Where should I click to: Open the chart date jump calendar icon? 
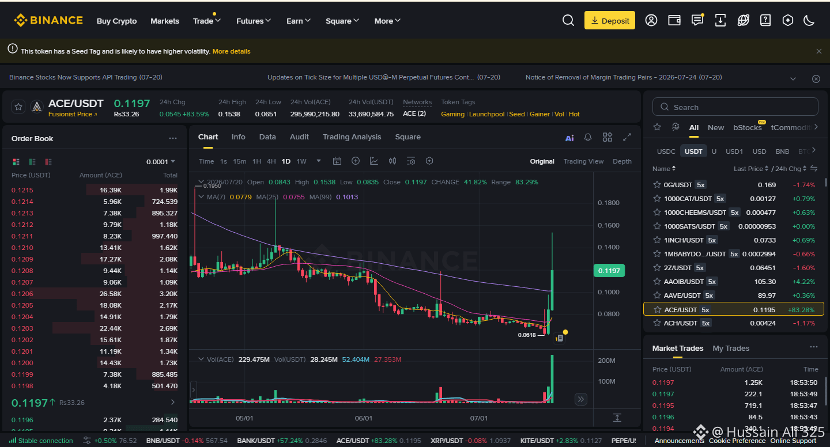[x=337, y=161]
